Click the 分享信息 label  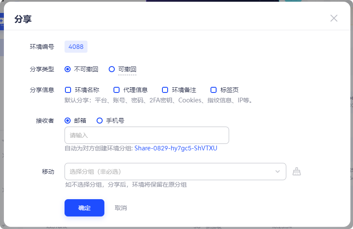click(42, 90)
